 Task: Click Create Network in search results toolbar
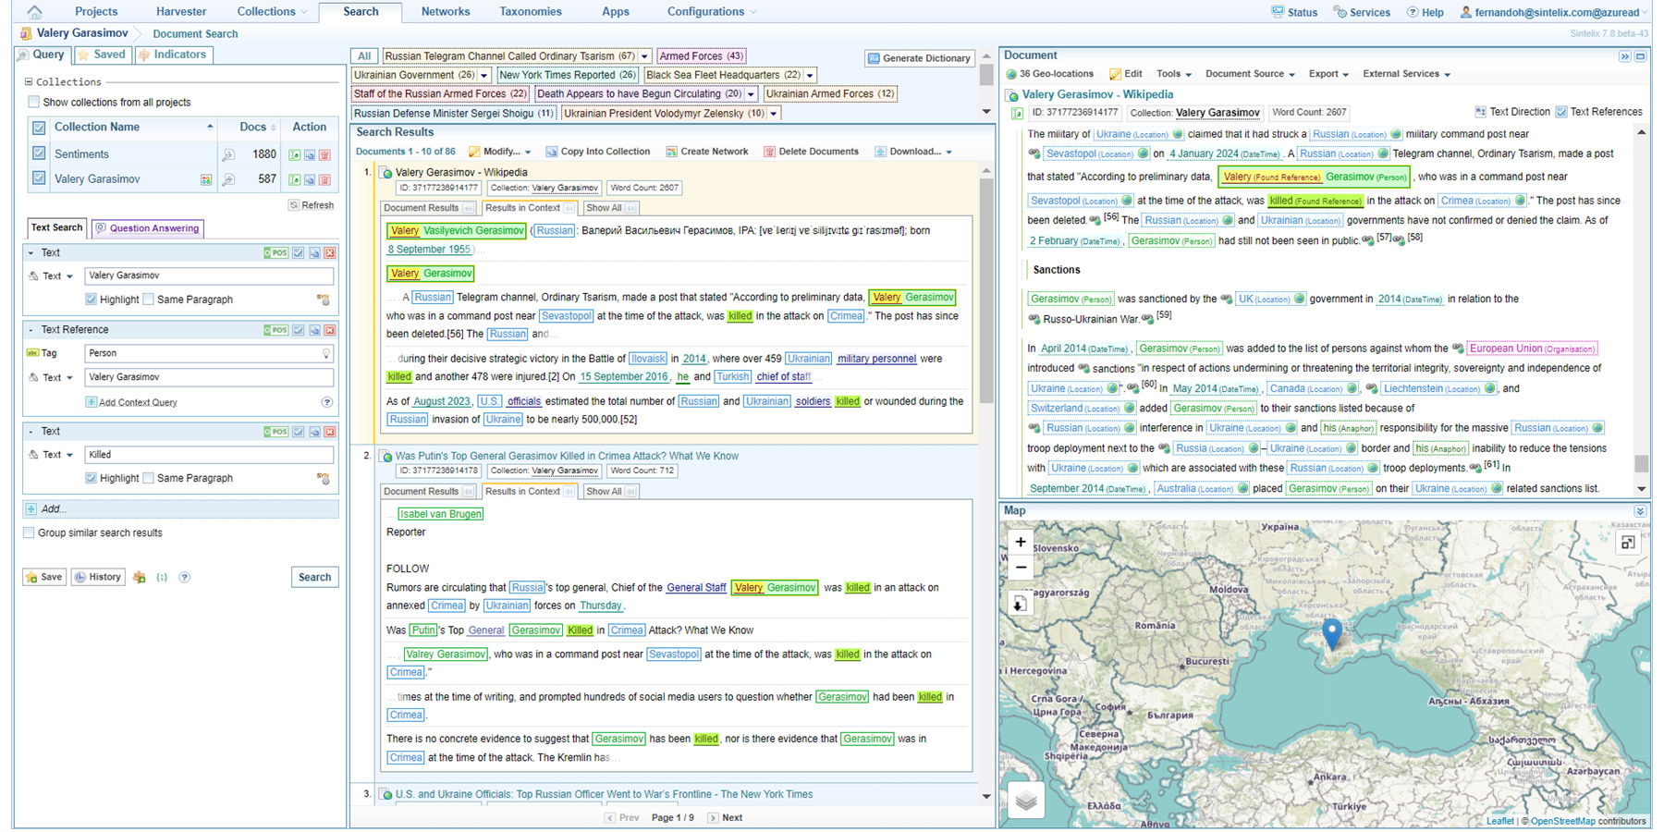coord(707,152)
